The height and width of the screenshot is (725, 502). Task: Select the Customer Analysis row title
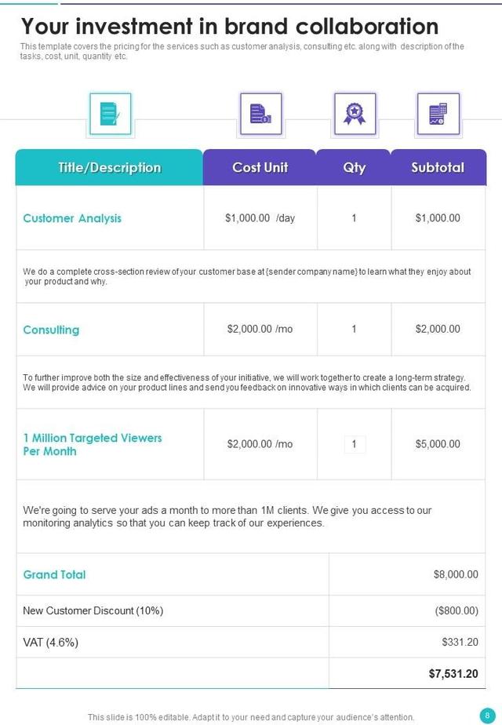[x=72, y=218]
